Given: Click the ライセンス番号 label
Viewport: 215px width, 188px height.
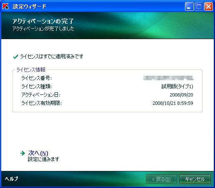Looking at the screenshot, I should (37, 78).
